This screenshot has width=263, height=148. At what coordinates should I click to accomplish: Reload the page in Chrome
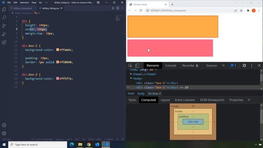point(141,10)
